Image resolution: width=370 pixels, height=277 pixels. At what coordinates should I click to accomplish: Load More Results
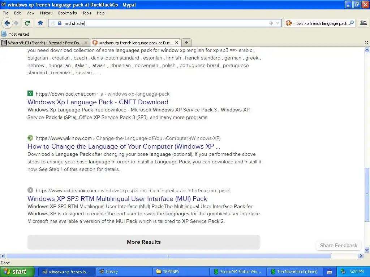point(144,242)
